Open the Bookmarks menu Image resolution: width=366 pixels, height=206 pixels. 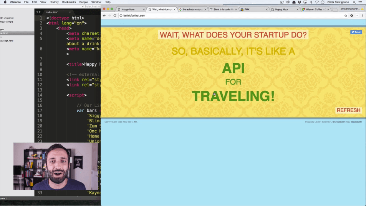(x=69, y=2)
